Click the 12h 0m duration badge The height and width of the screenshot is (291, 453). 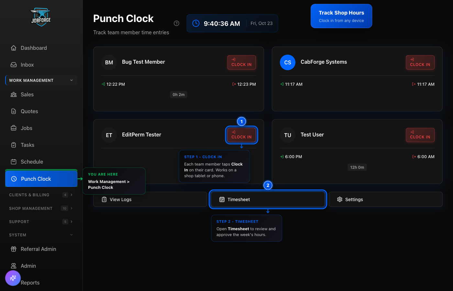click(x=357, y=167)
